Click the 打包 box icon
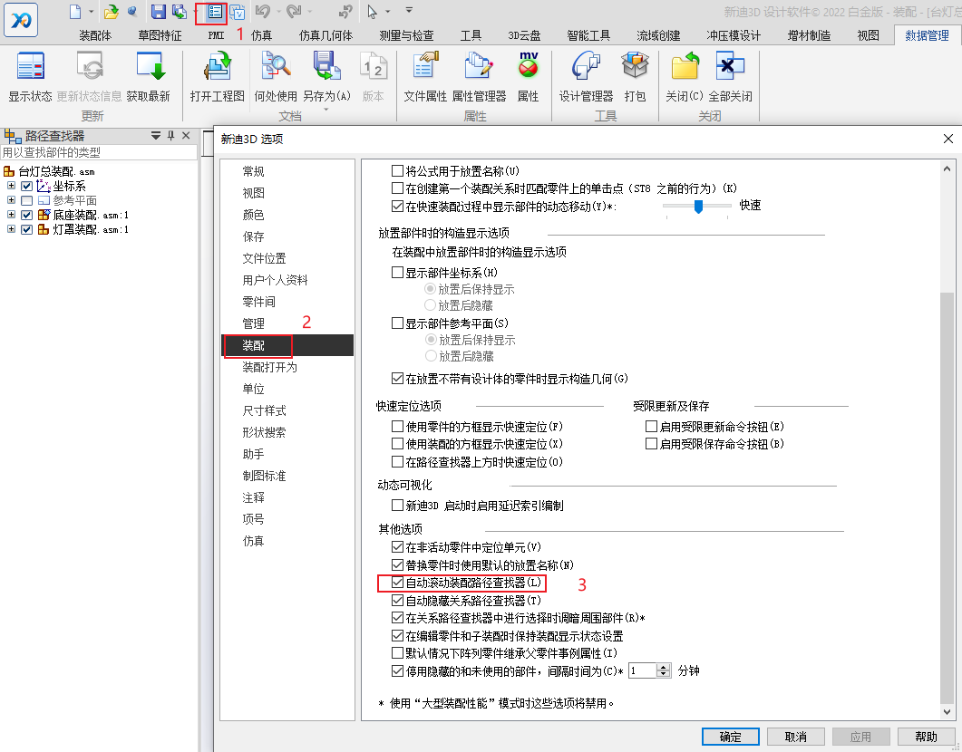962x752 pixels. (635, 66)
